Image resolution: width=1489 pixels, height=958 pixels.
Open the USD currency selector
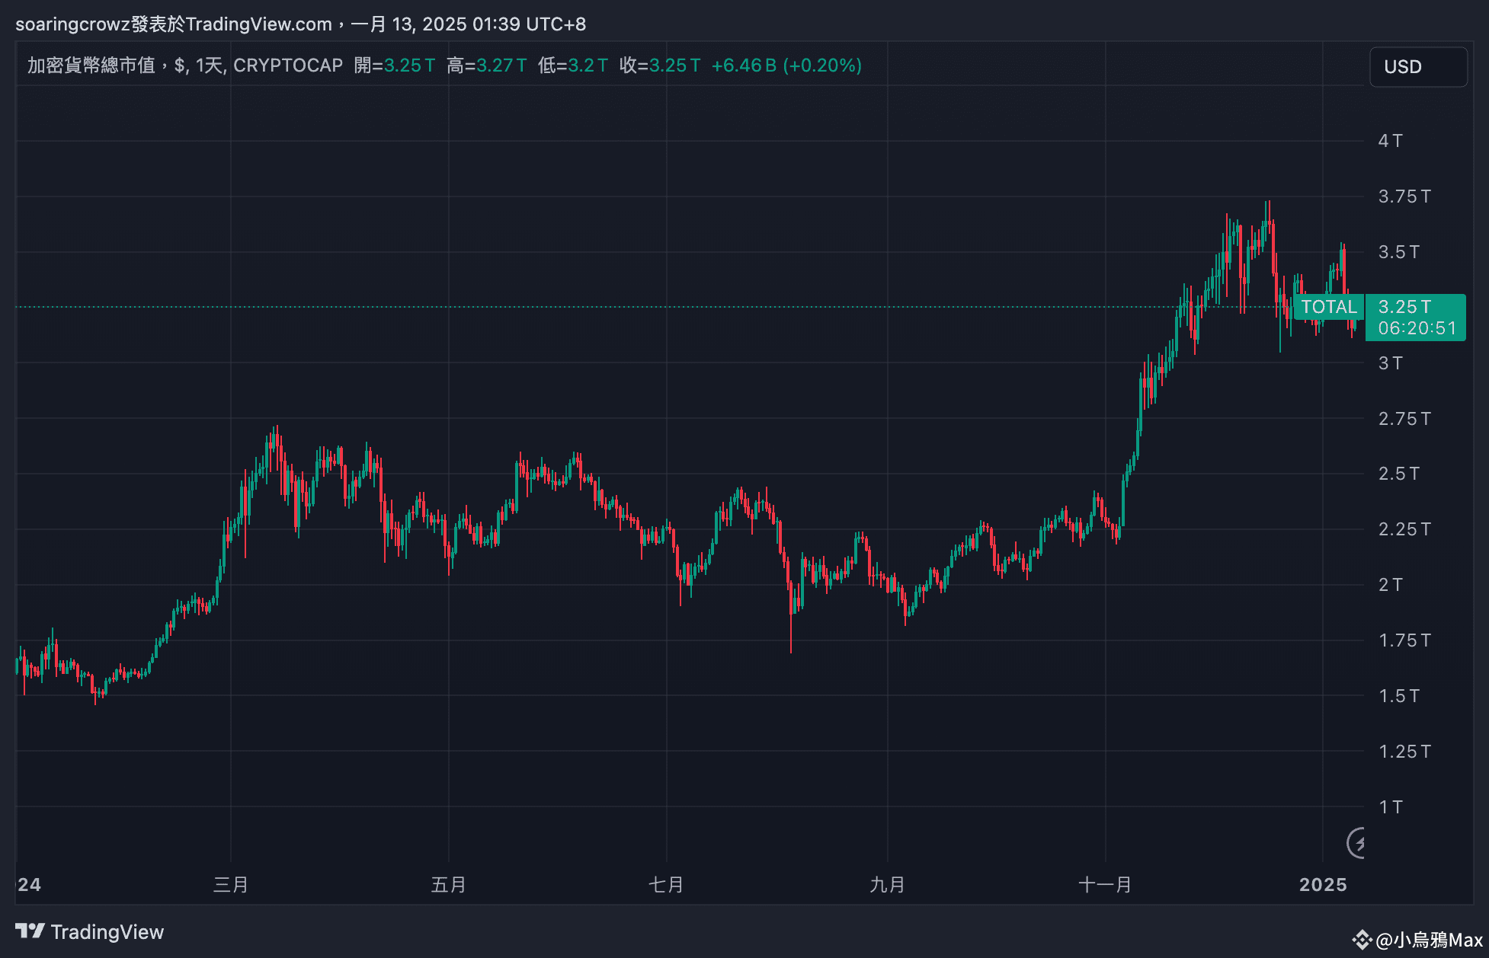(x=1417, y=67)
